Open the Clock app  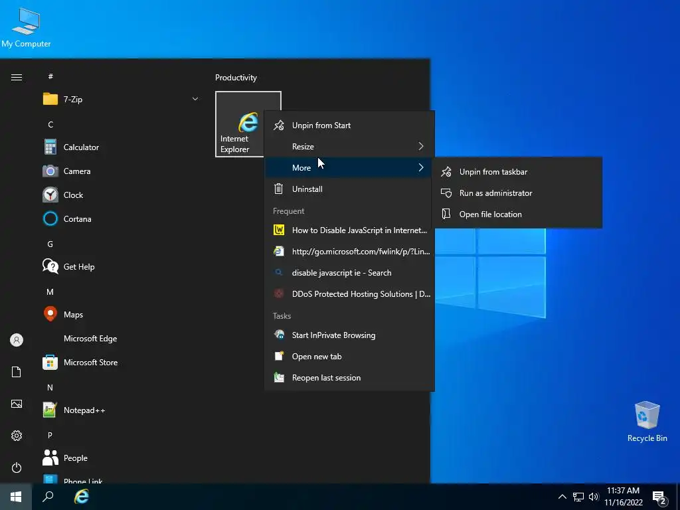tap(121, 195)
